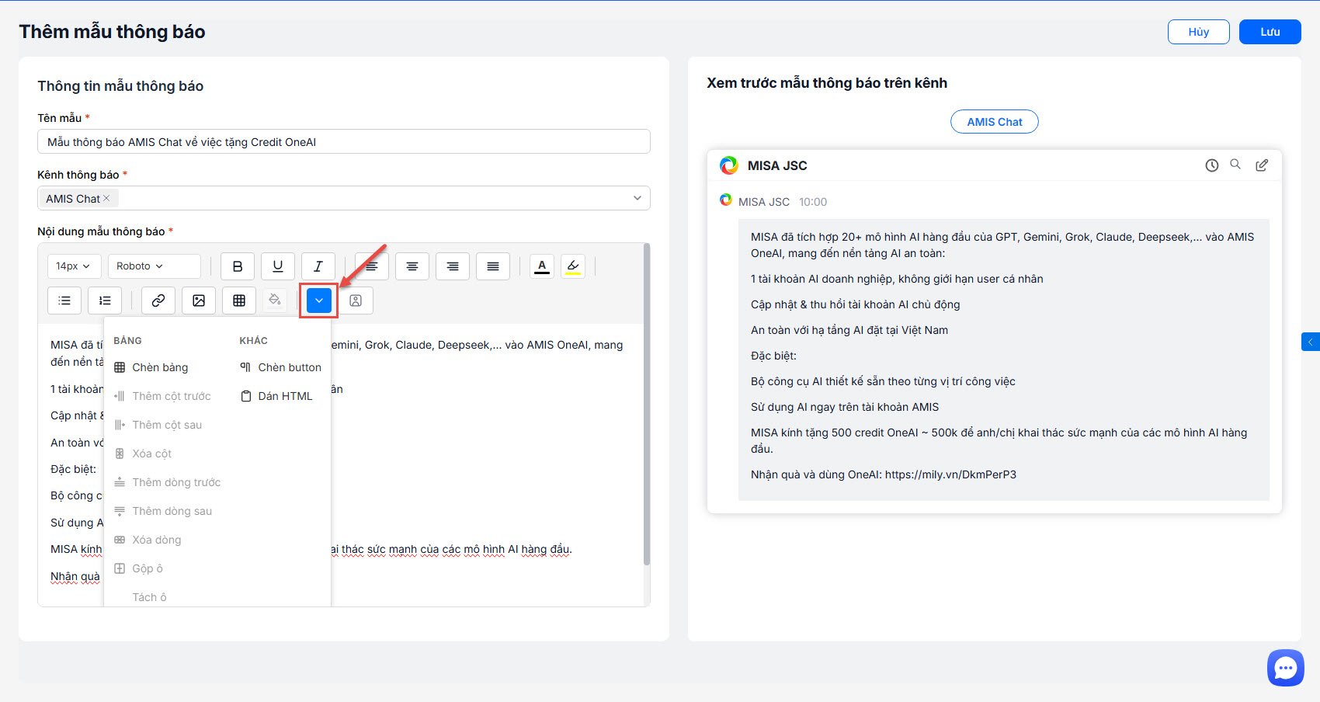Justify the editor text
The height and width of the screenshot is (702, 1320).
(493, 266)
